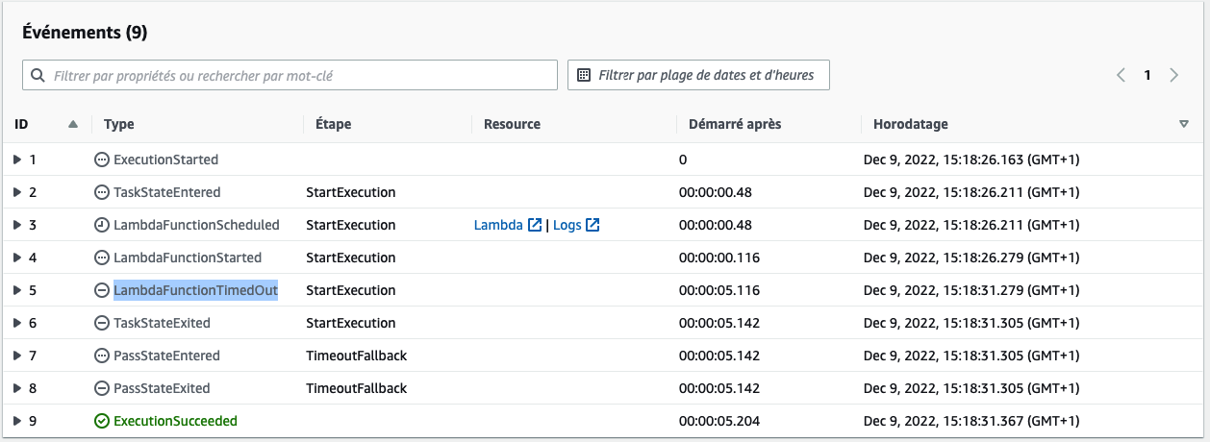Click the calendar icon in date filter
Image resolution: width=1210 pixels, height=442 pixels.
(584, 75)
